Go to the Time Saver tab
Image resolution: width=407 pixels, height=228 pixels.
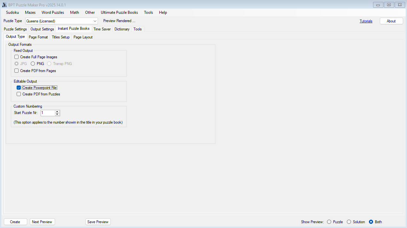(x=102, y=29)
